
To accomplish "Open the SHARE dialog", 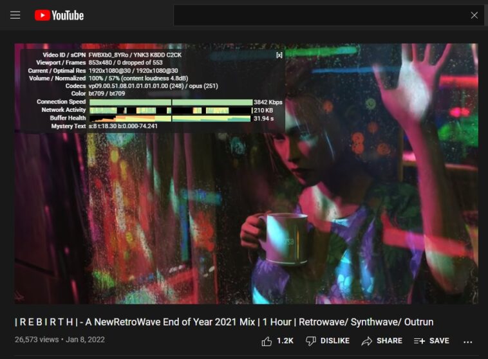I will [382, 341].
